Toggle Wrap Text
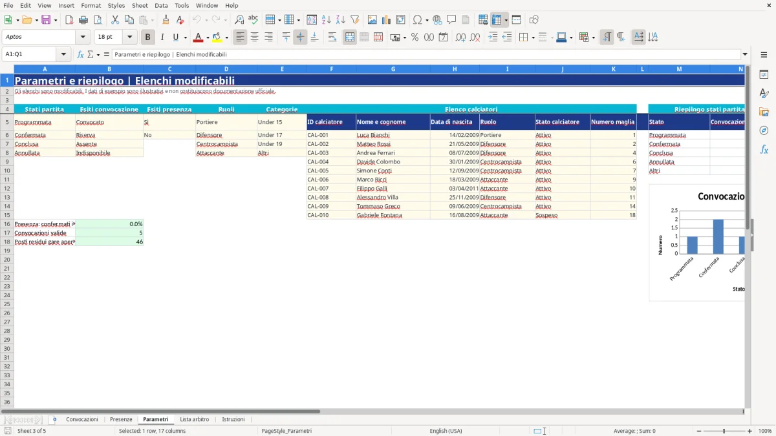Image resolution: width=776 pixels, height=436 pixels. [332, 37]
